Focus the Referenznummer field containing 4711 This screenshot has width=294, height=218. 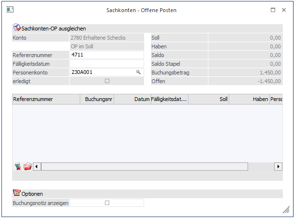(106, 55)
